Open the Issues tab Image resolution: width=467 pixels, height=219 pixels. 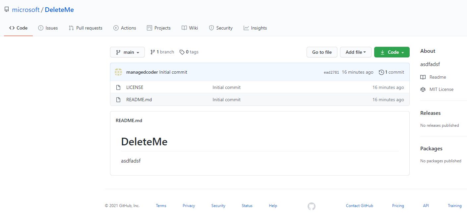48,28
